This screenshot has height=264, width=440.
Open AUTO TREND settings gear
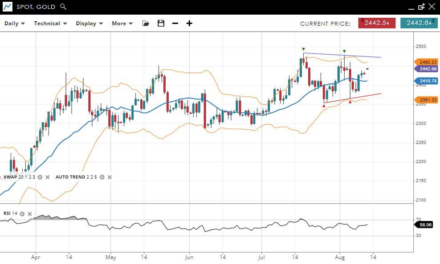(102, 177)
